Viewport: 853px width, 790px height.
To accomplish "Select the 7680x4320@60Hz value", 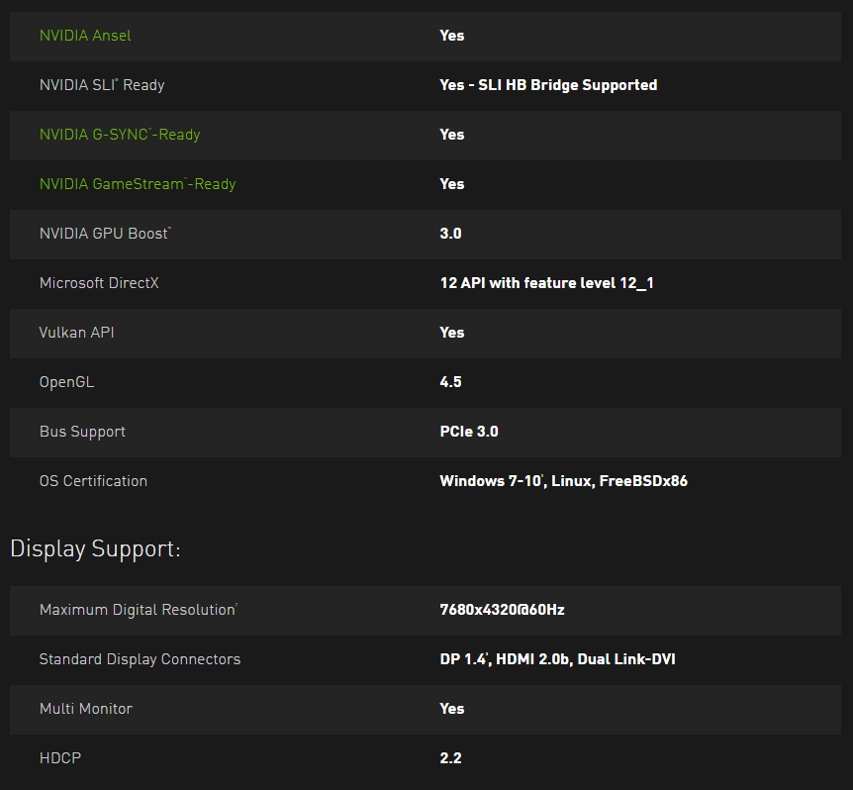I will click(x=502, y=610).
